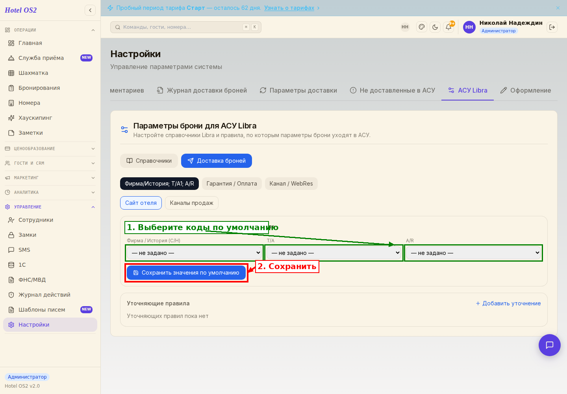Screen dimensions: 567x394
Task: Click Сохранить значения по умолчанию button
Action: click(186, 273)
